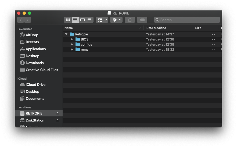Open Creative Cloud Files in sidebar
The image size is (237, 147).
pos(39,70)
